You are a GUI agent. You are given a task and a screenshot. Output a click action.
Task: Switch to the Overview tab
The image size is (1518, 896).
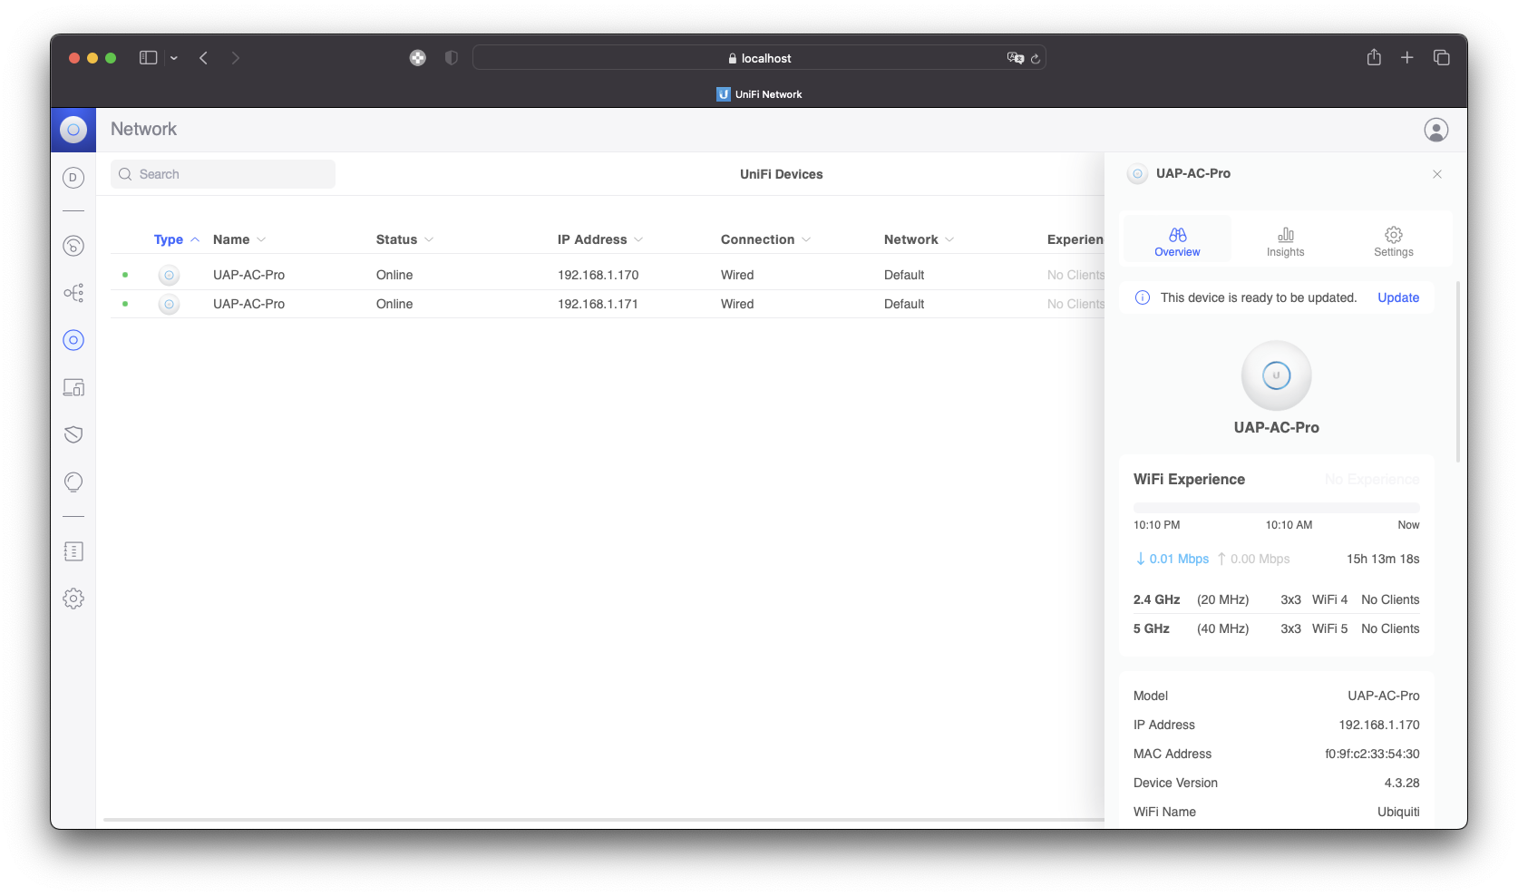click(1177, 241)
